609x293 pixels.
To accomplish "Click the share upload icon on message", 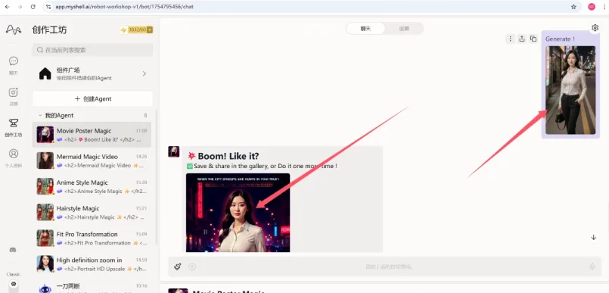I will [x=521, y=39].
